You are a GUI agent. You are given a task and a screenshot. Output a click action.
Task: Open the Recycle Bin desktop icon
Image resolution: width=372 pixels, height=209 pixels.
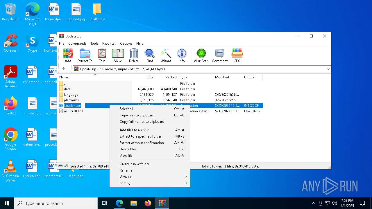(x=11, y=12)
